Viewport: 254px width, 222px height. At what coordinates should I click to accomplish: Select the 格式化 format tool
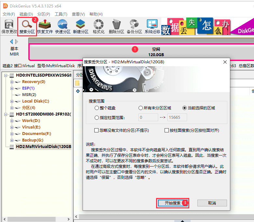coord(99,27)
